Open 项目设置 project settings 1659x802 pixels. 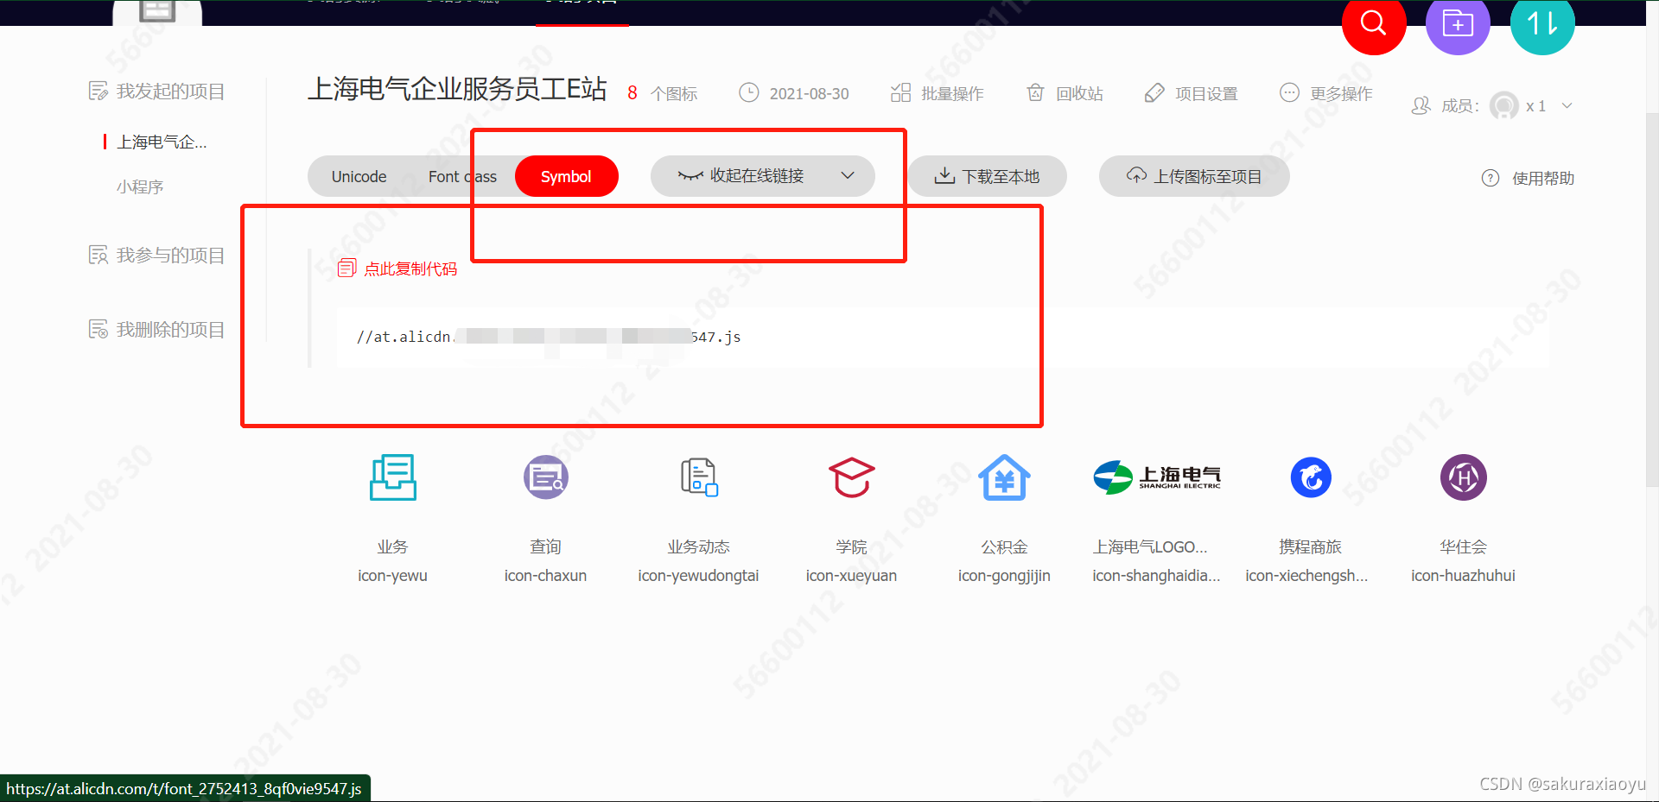(1191, 93)
